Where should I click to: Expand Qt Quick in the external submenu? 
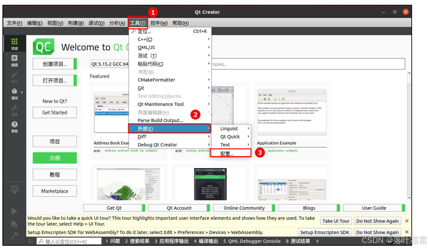(231, 137)
